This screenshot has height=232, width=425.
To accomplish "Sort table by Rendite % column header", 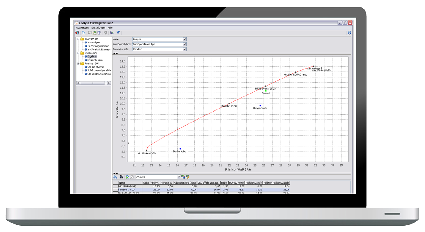I will tap(166, 183).
